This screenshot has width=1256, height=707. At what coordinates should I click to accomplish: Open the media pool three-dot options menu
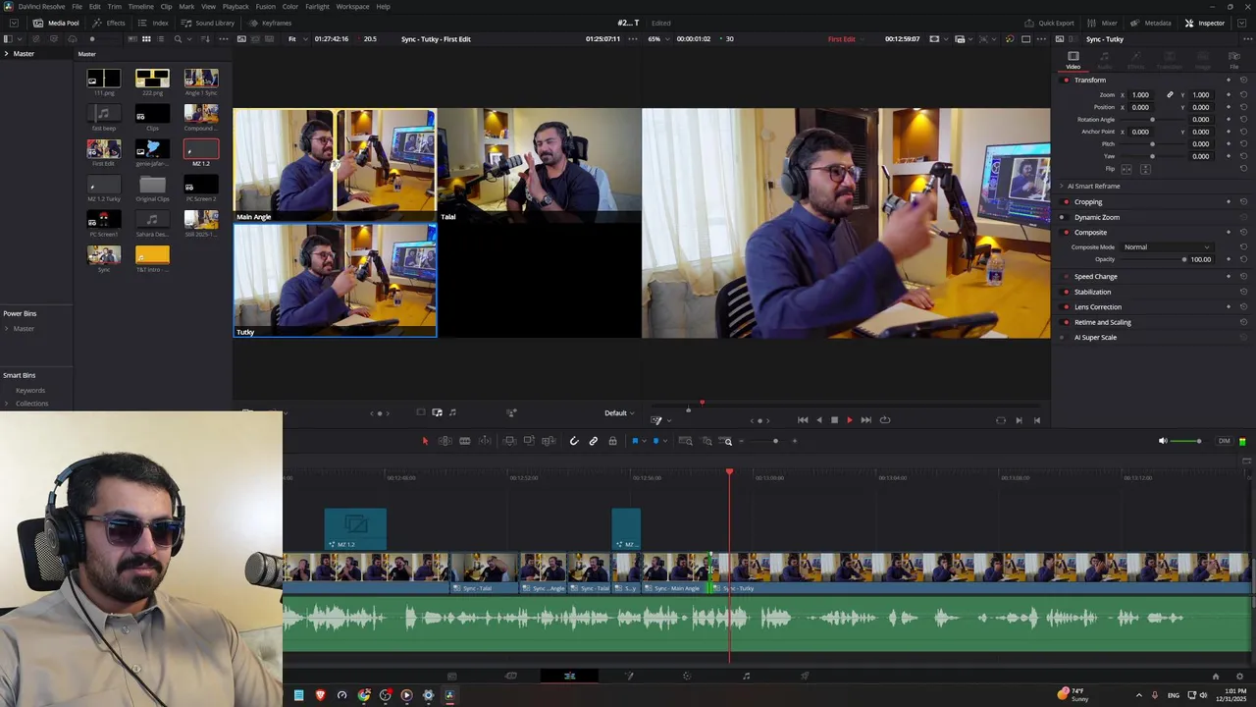[224, 39]
